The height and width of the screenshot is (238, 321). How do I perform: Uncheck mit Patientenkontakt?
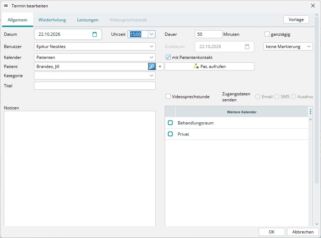click(x=168, y=57)
